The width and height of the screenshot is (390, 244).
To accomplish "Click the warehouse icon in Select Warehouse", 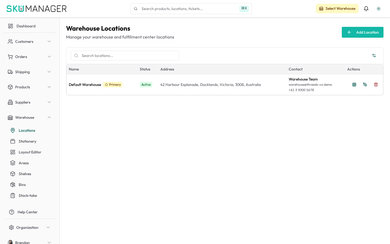I will 321,9.
